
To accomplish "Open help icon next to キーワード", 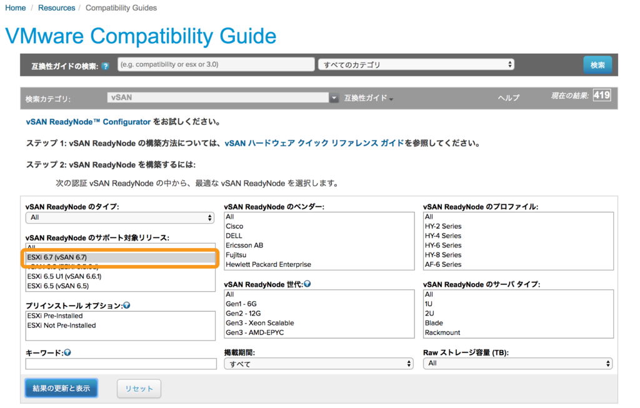I will [x=67, y=352].
